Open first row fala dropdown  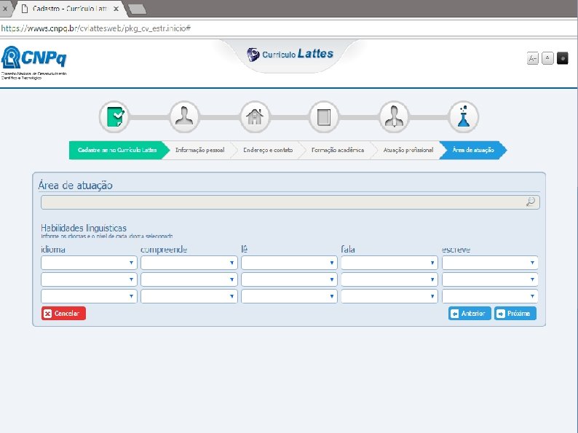pos(389,263)
